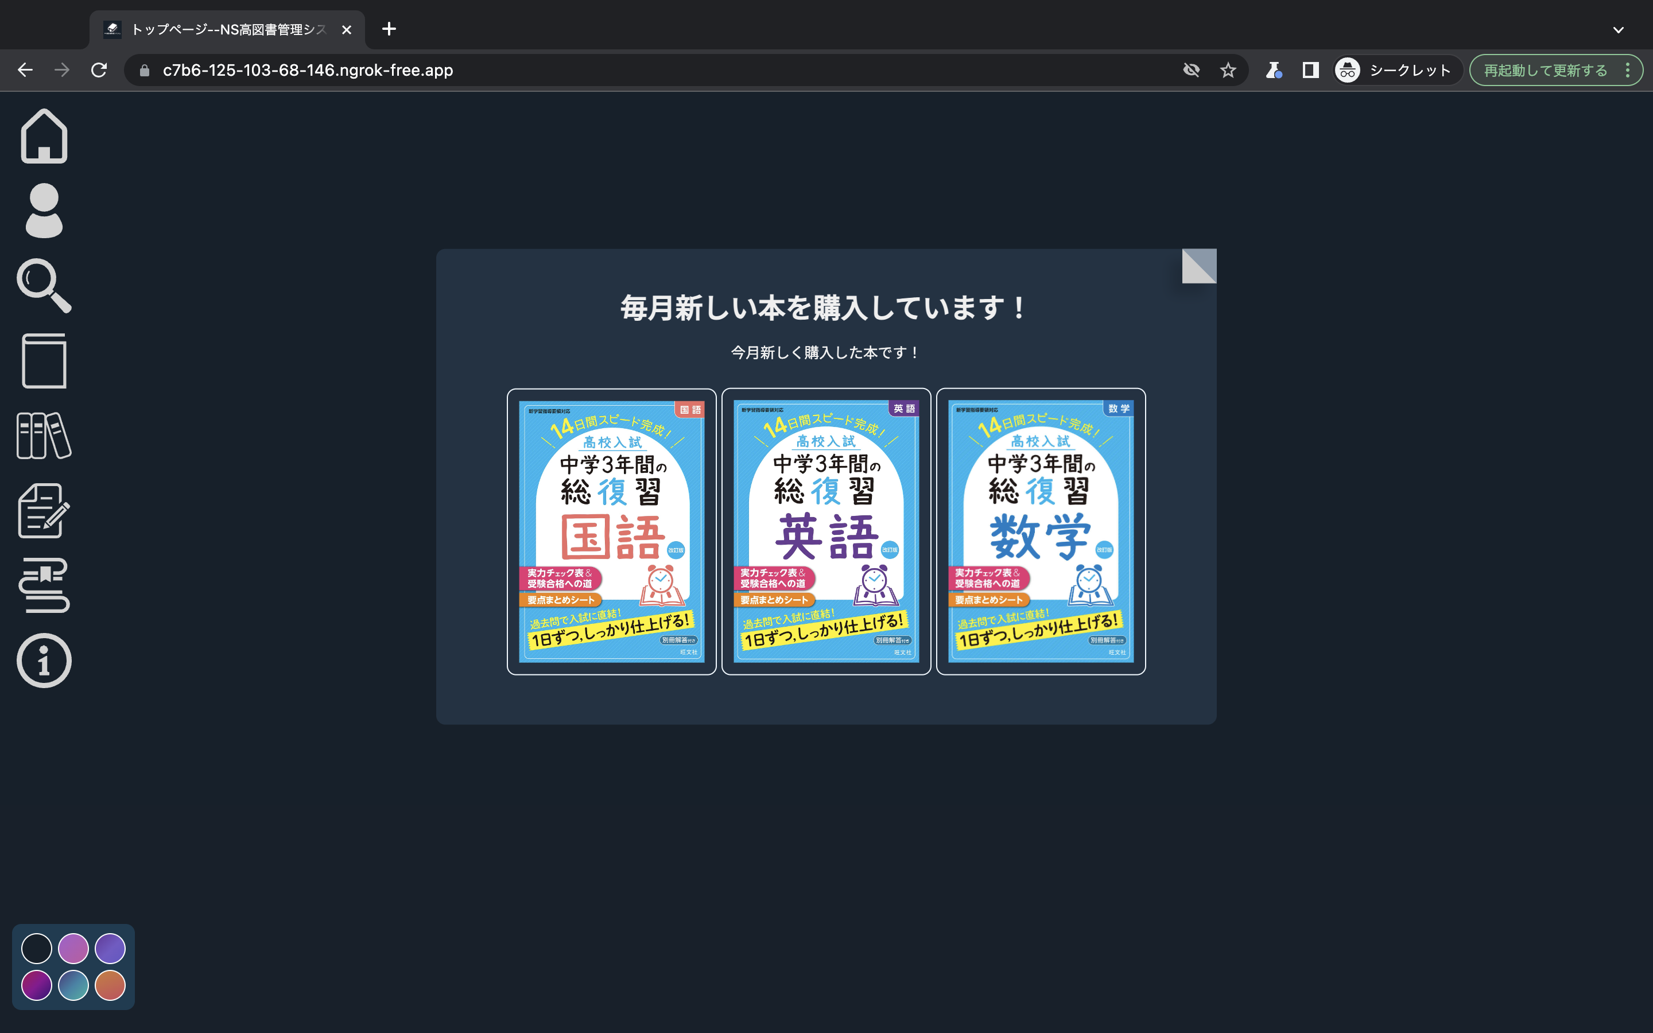Click the site security lock icon
Image resolution: width=1653 pixels, height=1033 pixels.
(143, 69)
